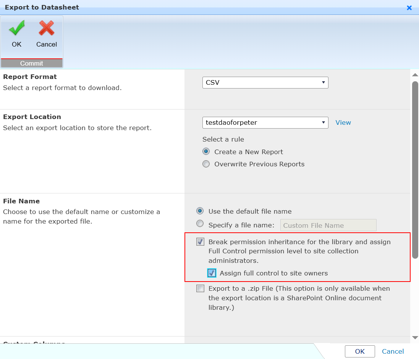Click Cancel at the bottom right
The image size is (419, 359).
point(393,351)
